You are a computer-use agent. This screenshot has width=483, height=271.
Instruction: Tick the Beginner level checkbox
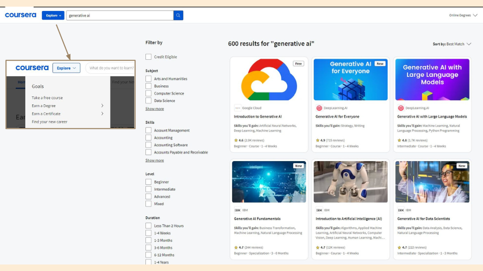point(148,182)
